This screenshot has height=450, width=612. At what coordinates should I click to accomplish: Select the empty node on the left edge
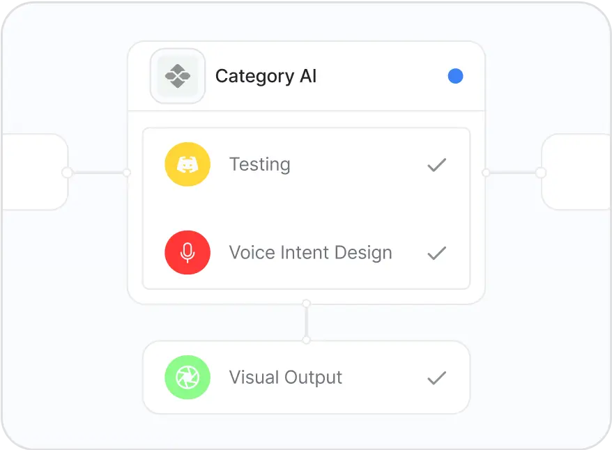33,172
